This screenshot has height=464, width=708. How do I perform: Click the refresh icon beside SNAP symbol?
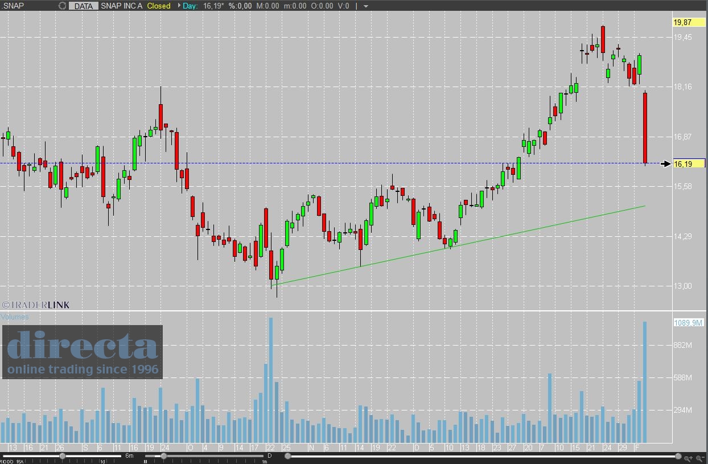pos(62,6)
